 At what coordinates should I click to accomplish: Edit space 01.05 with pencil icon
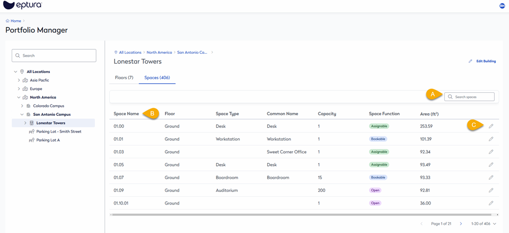coord(491,164)
